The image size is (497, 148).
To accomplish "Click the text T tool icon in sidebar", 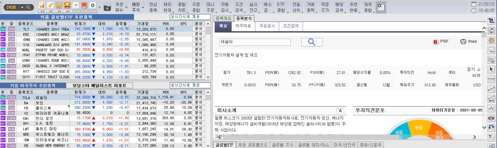I will [x=491, y=137].
